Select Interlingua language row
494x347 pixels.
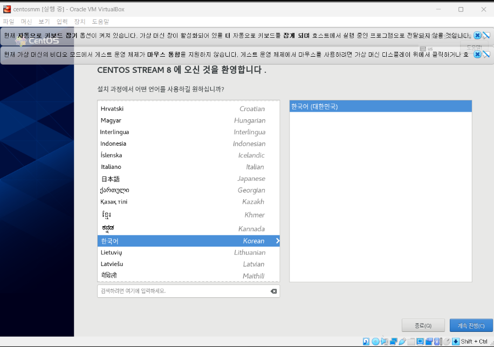188,132
